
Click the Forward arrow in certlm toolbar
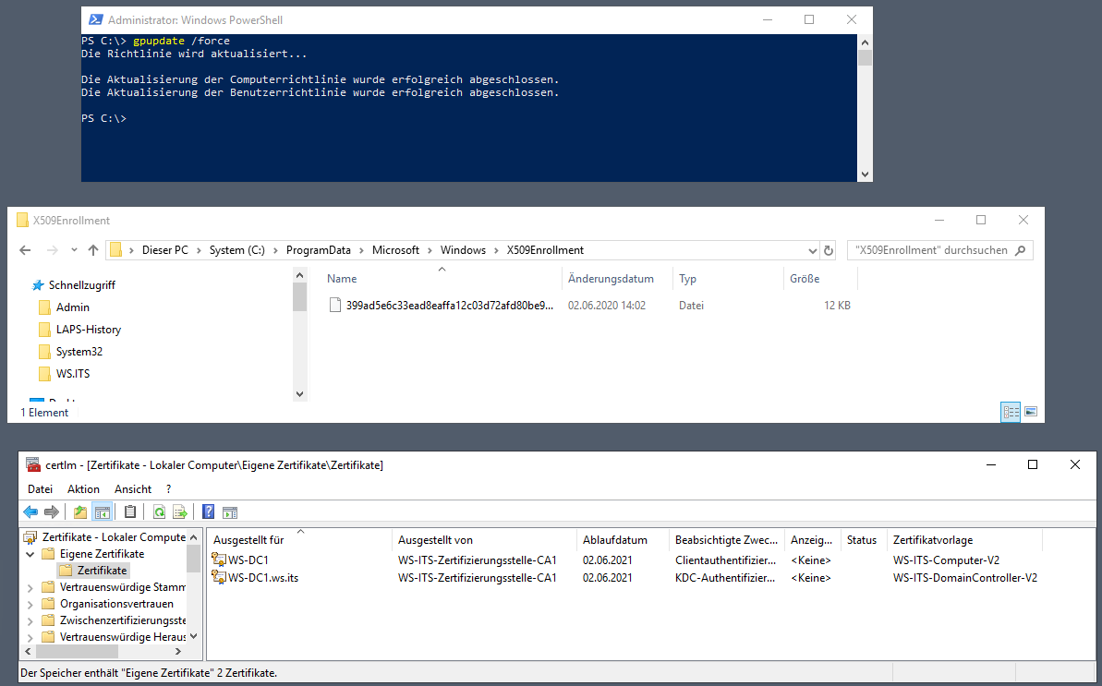click(x=52, y=511)
